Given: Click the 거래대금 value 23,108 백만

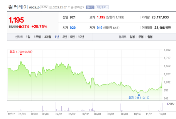Looking at the screenshot, I should coord(163,28).
